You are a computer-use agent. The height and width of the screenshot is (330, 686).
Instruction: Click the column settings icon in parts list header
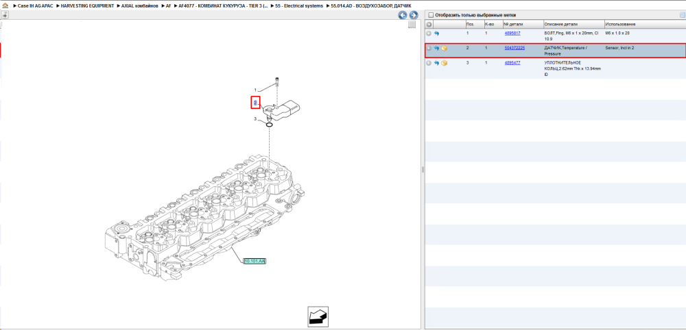pyautogui.click(x=682, y=15)
